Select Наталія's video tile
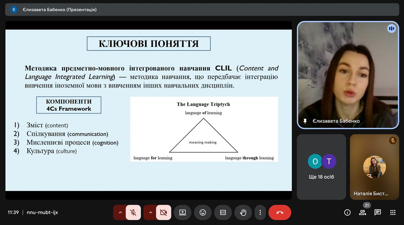 (374, 166)
